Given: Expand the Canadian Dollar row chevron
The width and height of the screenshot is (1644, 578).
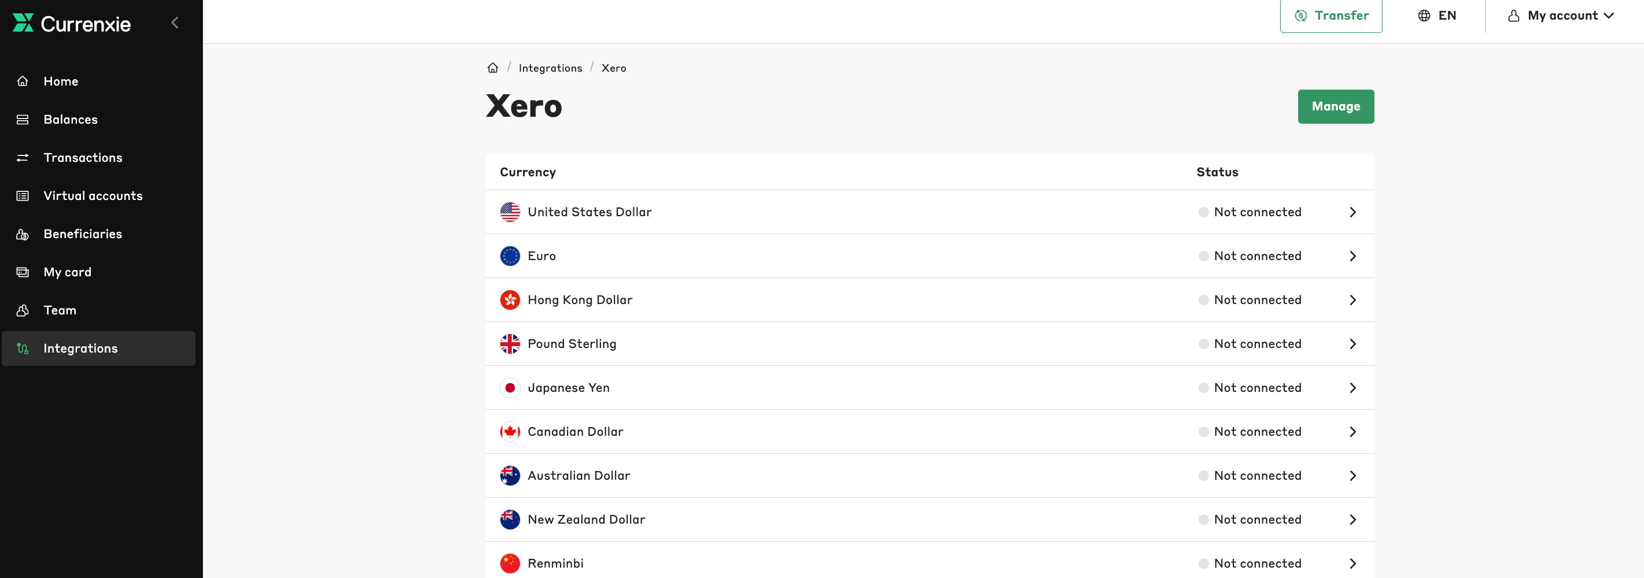Looking at the screenshot, I should pyautogui.click(x=1352, y=432).
